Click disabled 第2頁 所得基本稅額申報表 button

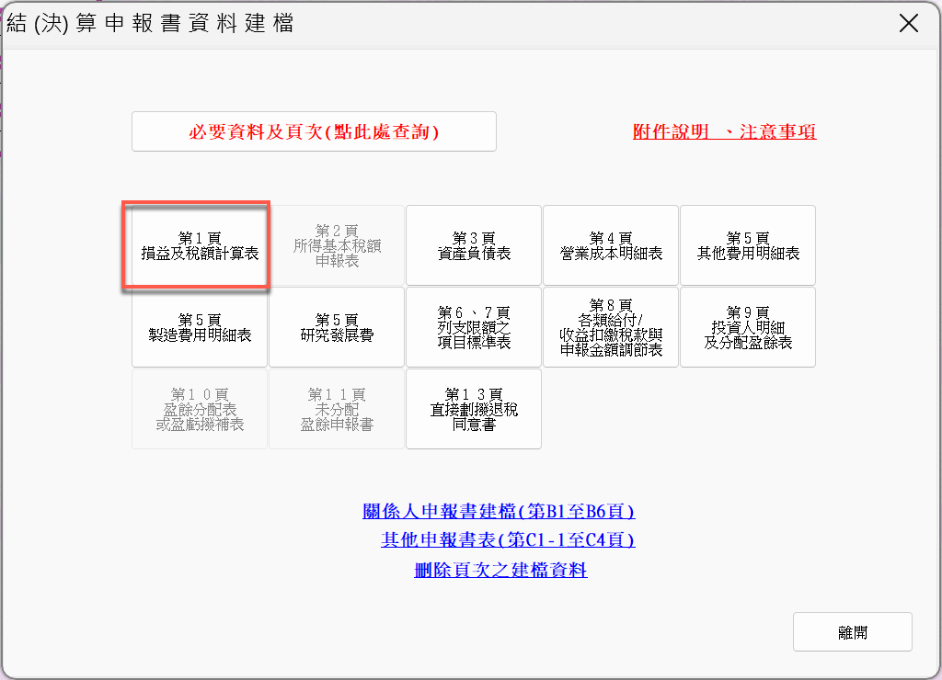tap(337, 245)
